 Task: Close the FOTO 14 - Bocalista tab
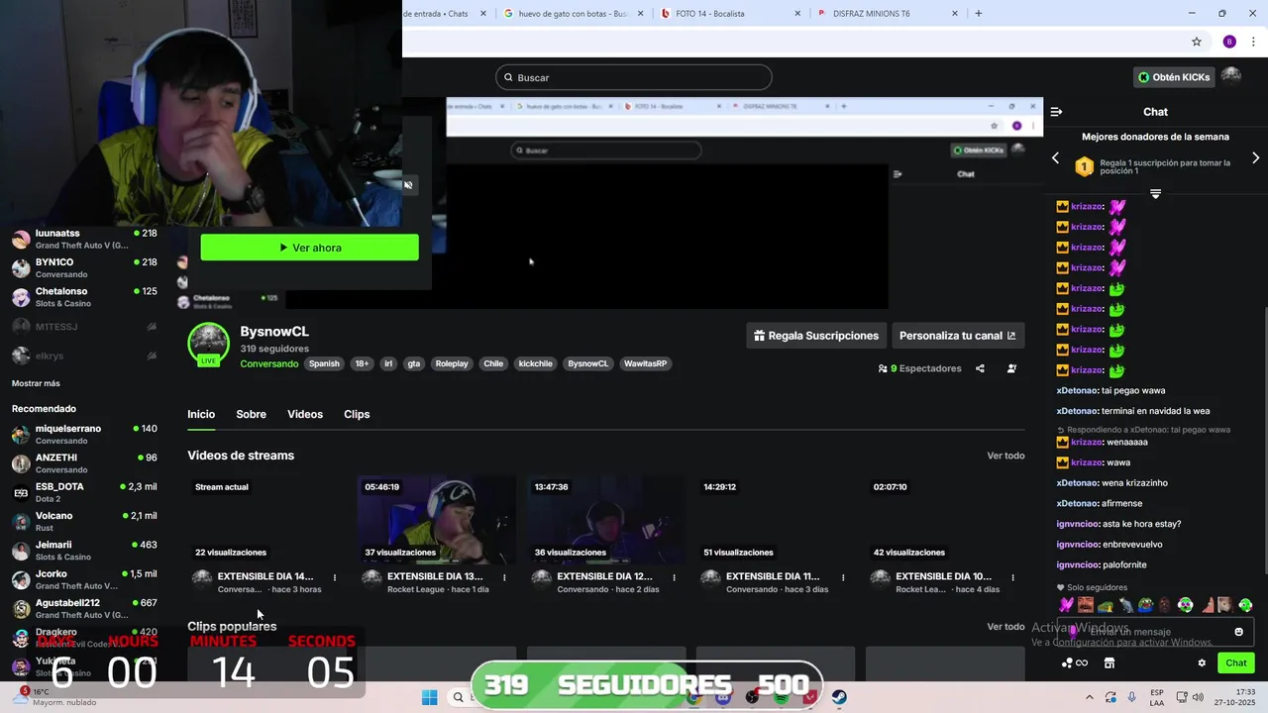tap(797, 14)
